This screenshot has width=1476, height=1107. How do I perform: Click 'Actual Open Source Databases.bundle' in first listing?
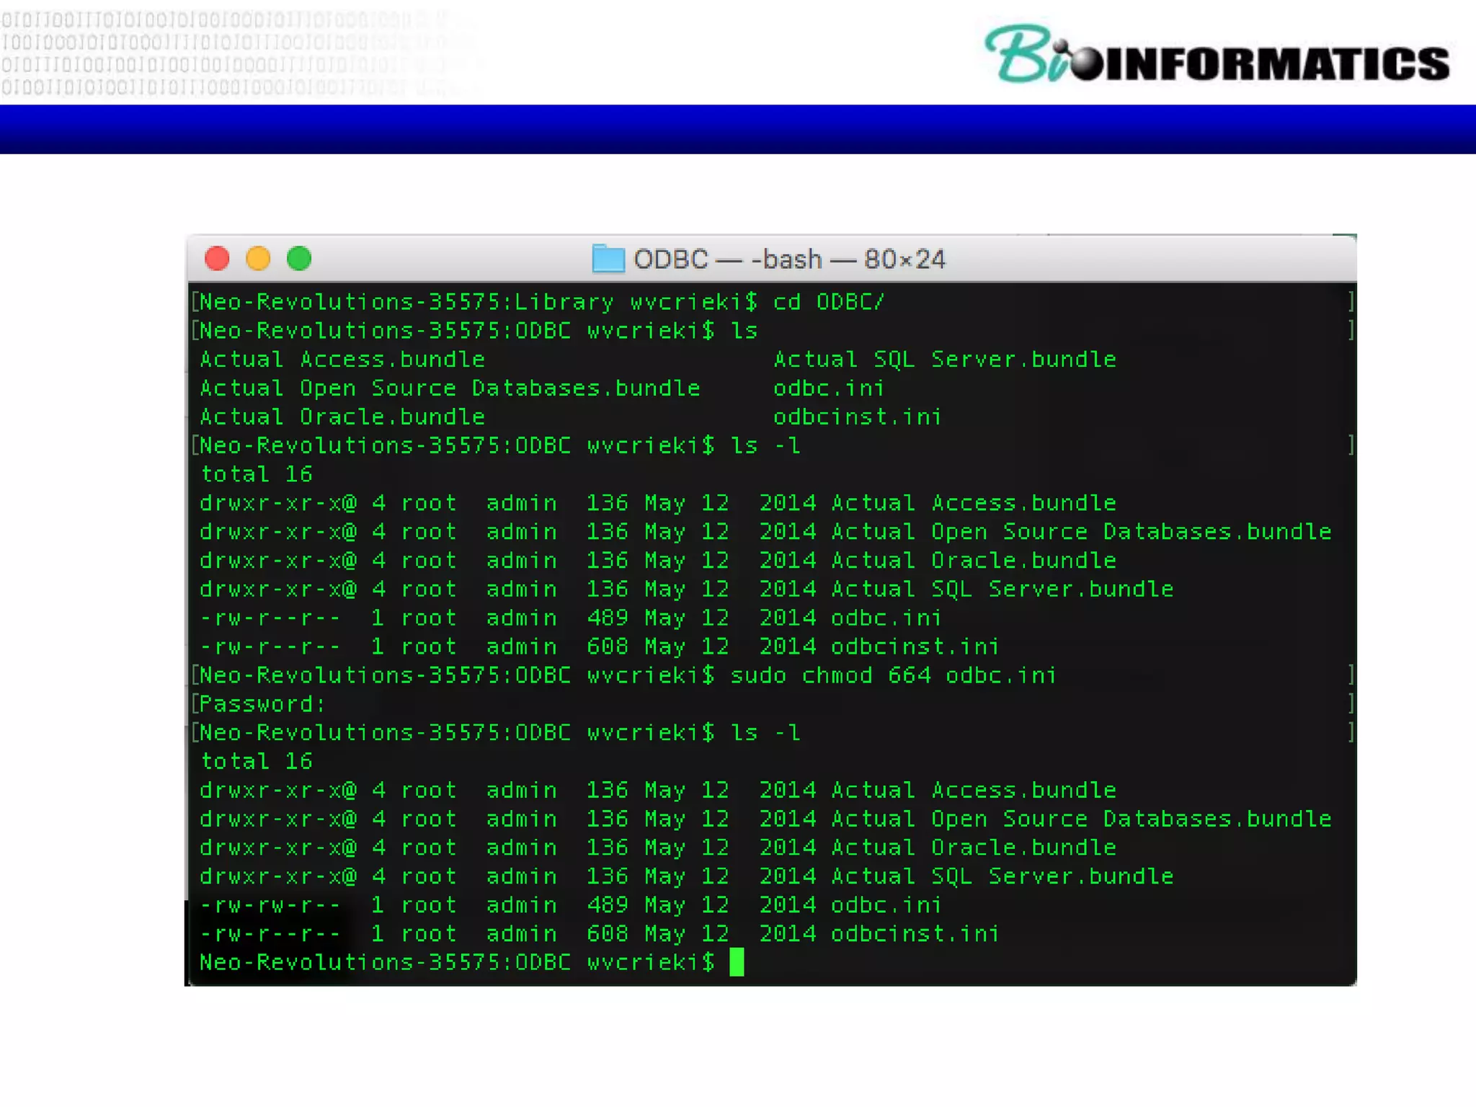[x=449, y=388]
